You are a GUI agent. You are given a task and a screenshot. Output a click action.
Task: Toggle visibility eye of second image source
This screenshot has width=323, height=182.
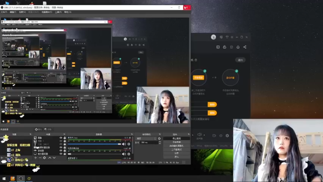coord(61,141)
